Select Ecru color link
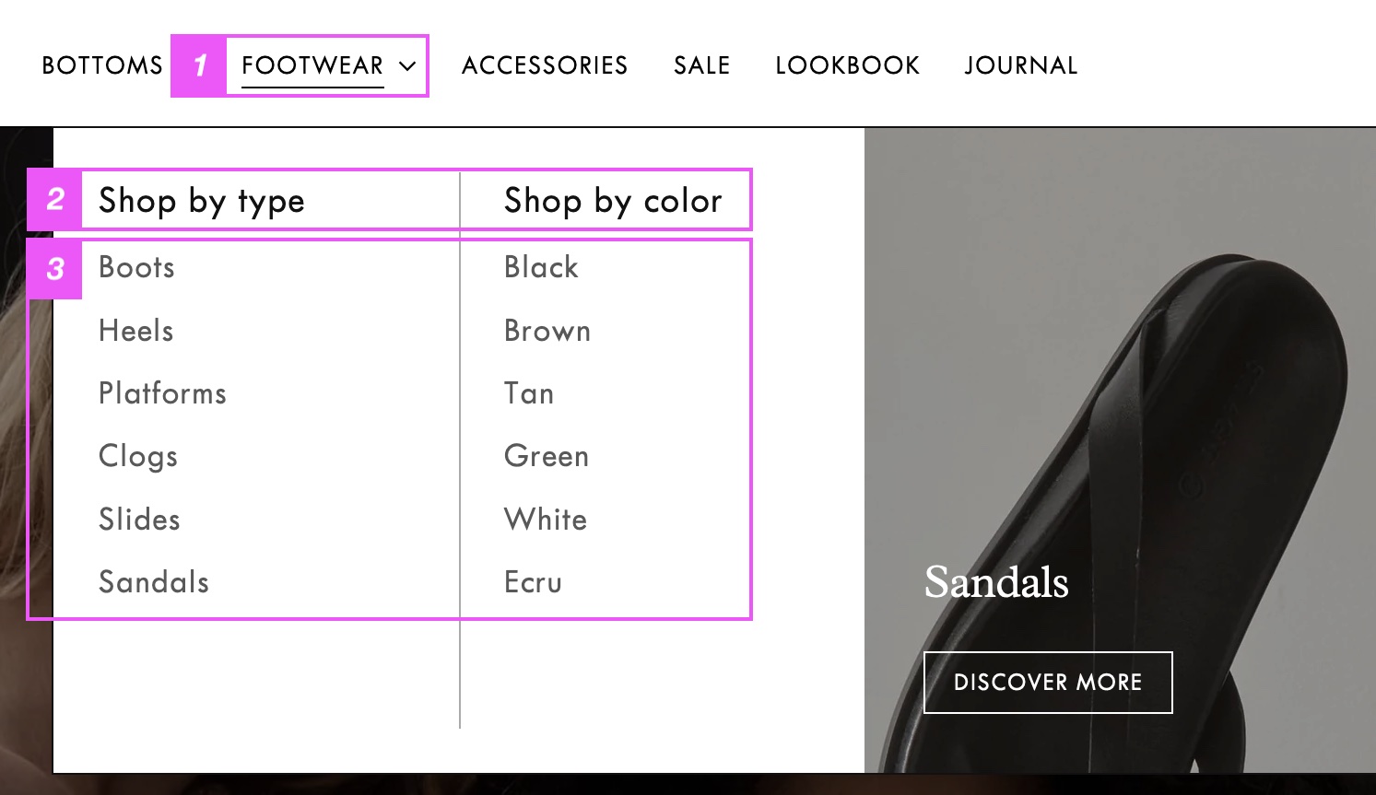 533,582
